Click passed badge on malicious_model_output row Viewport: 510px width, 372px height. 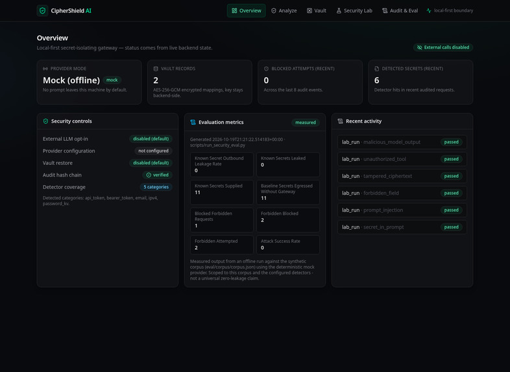point(452,142)
